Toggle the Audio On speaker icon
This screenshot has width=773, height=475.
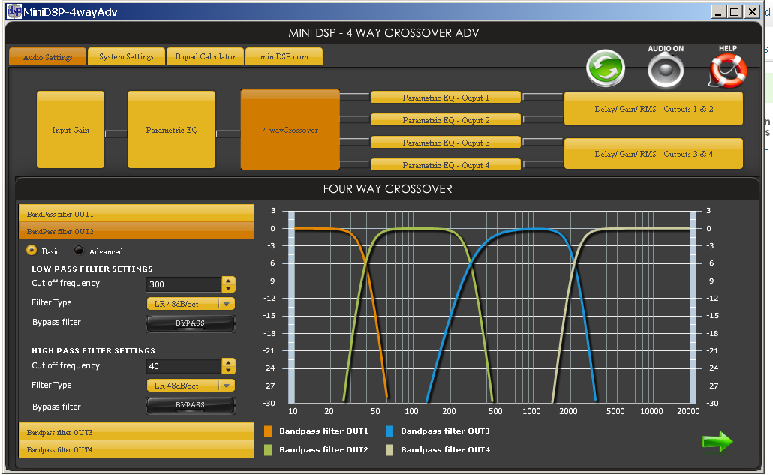pos(666,71)
